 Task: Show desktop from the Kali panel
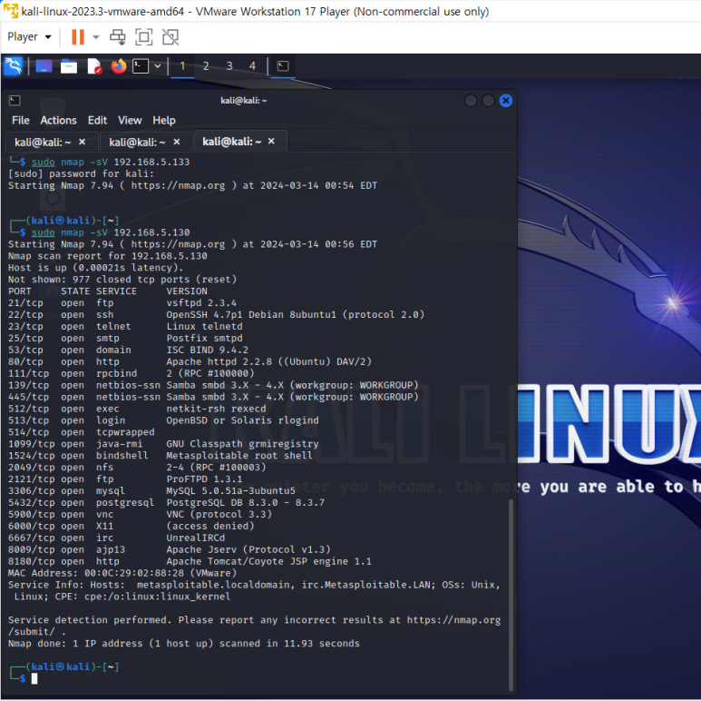[44, 66]
